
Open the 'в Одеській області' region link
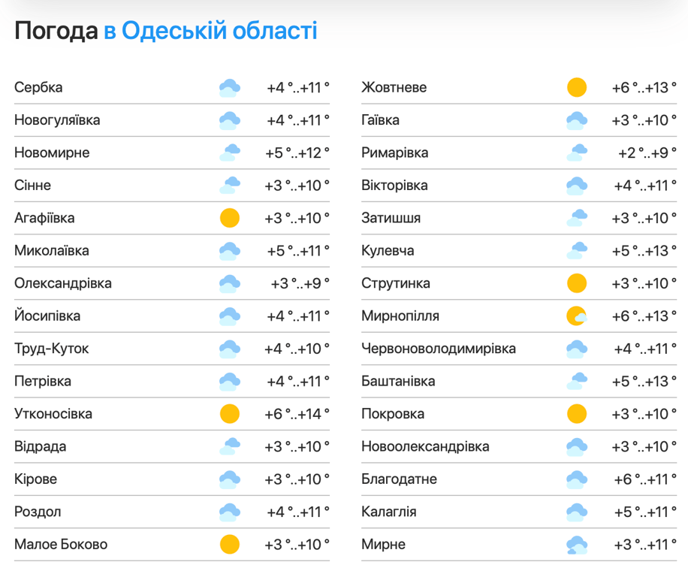pyautogui.click(x=210, y=31)
